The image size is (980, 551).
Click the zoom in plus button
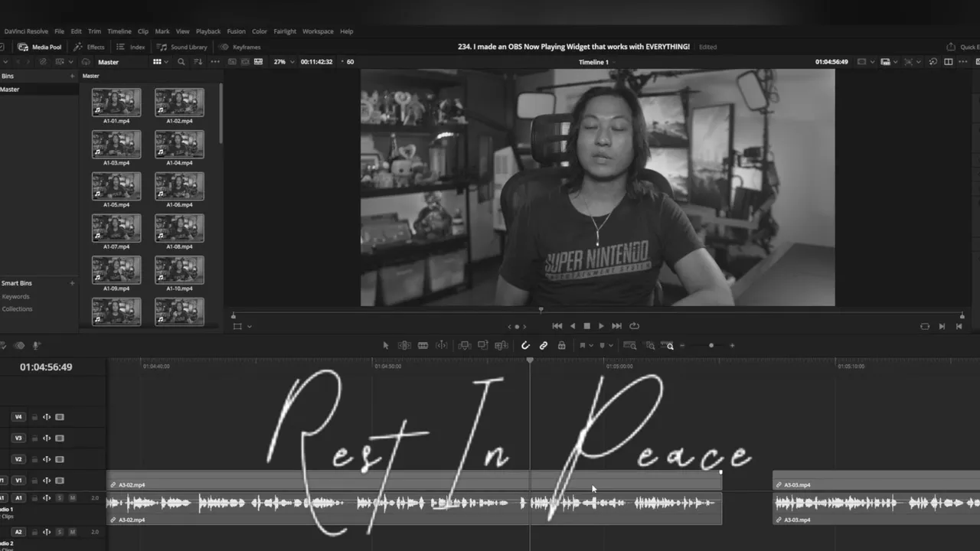pyautogui.click(x=732, y=346)
